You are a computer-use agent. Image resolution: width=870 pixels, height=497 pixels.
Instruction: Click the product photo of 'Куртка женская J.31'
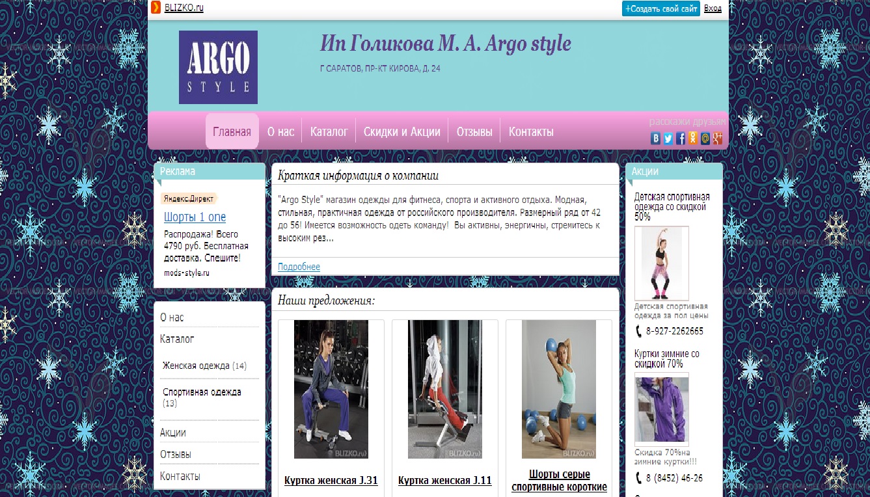click(331, 389)
